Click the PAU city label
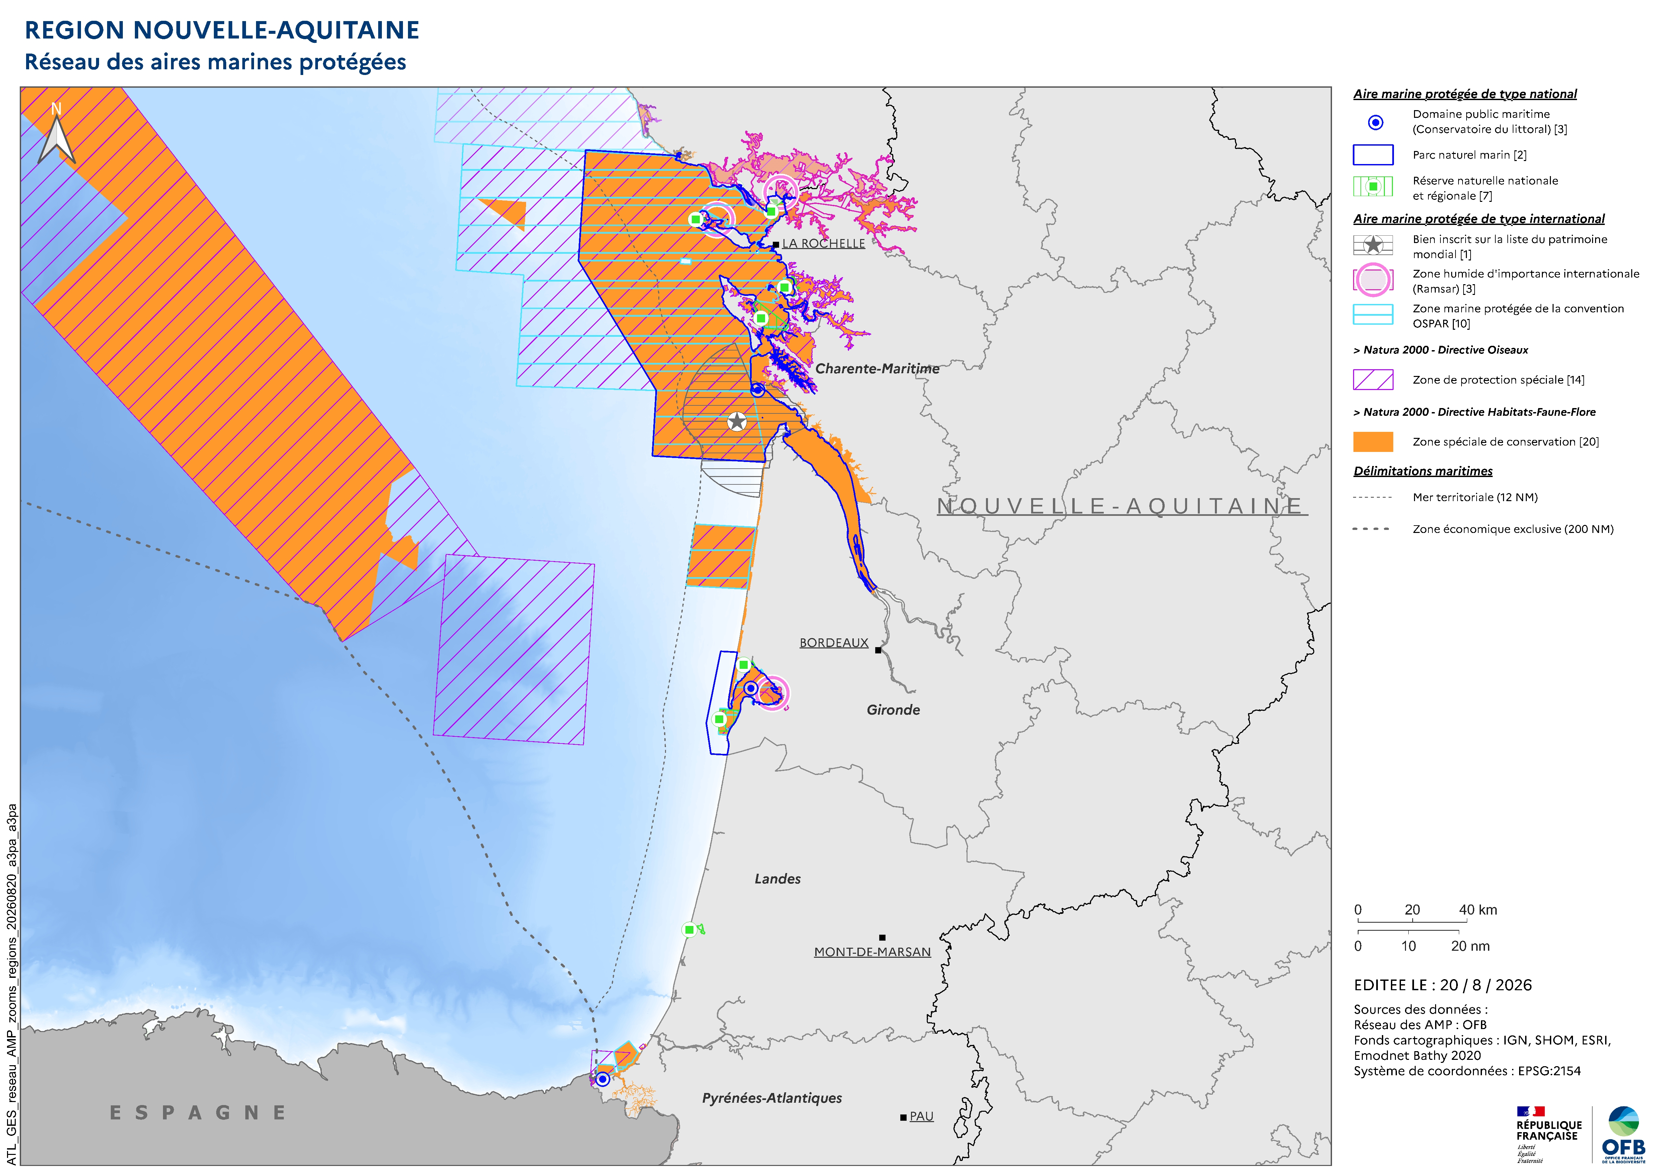1660x1174 pixels. pyautogui.click(x=921, y=1116)
